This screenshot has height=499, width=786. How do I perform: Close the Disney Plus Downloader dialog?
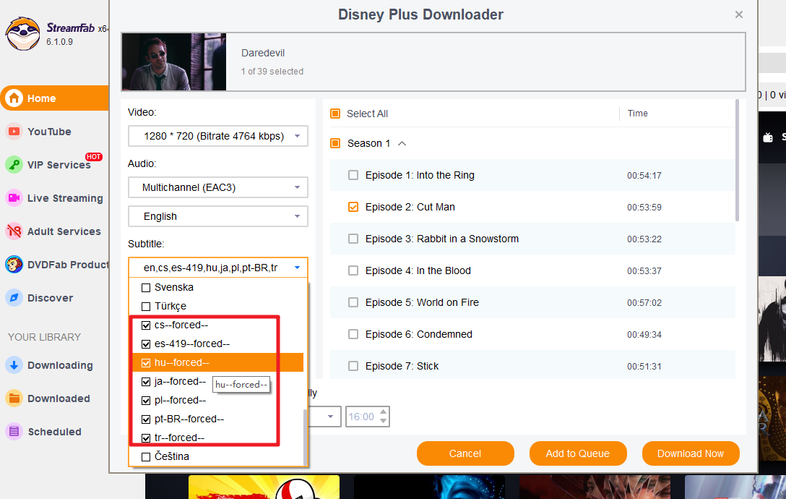click(x=738, y=14)
